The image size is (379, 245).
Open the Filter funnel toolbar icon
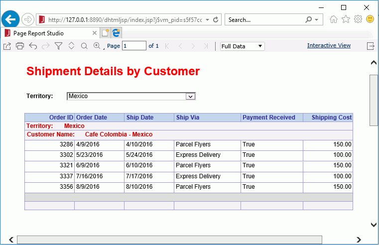[x=58, y=46]
